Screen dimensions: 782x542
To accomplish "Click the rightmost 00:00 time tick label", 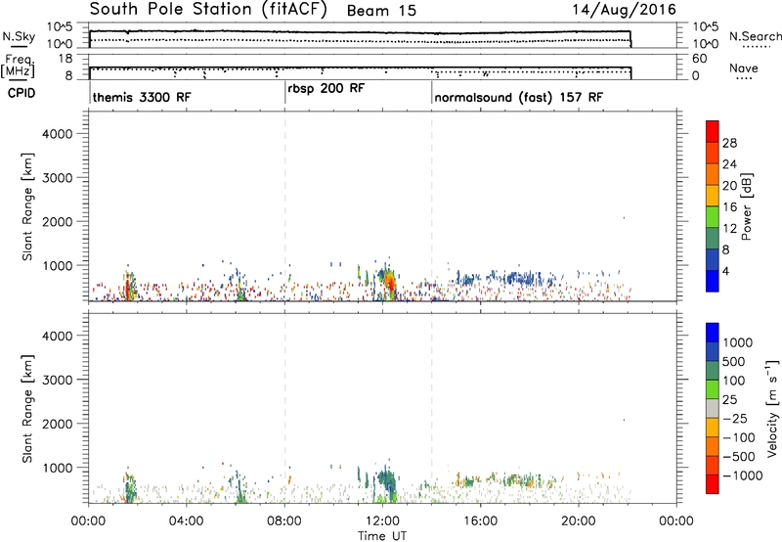I will pos(676,521).
